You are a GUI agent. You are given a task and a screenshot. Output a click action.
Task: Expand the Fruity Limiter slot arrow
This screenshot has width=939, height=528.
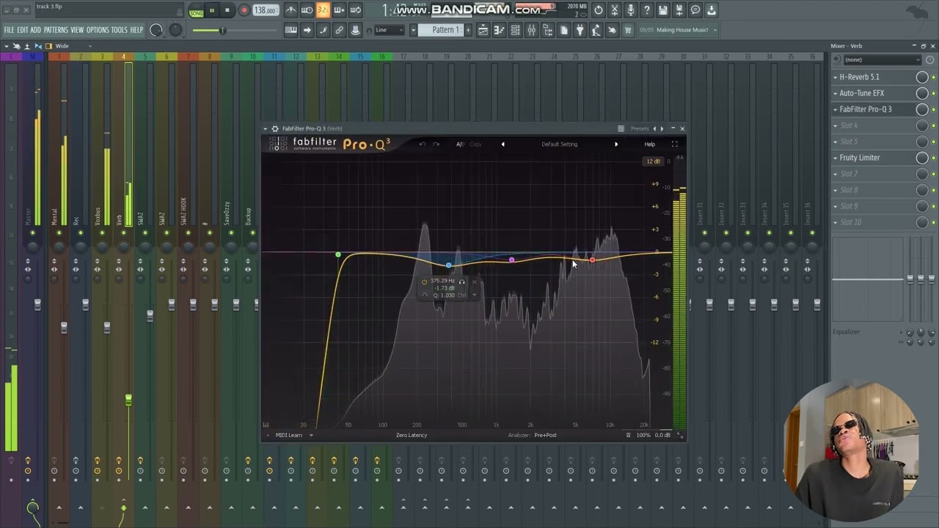coord(835,158)
